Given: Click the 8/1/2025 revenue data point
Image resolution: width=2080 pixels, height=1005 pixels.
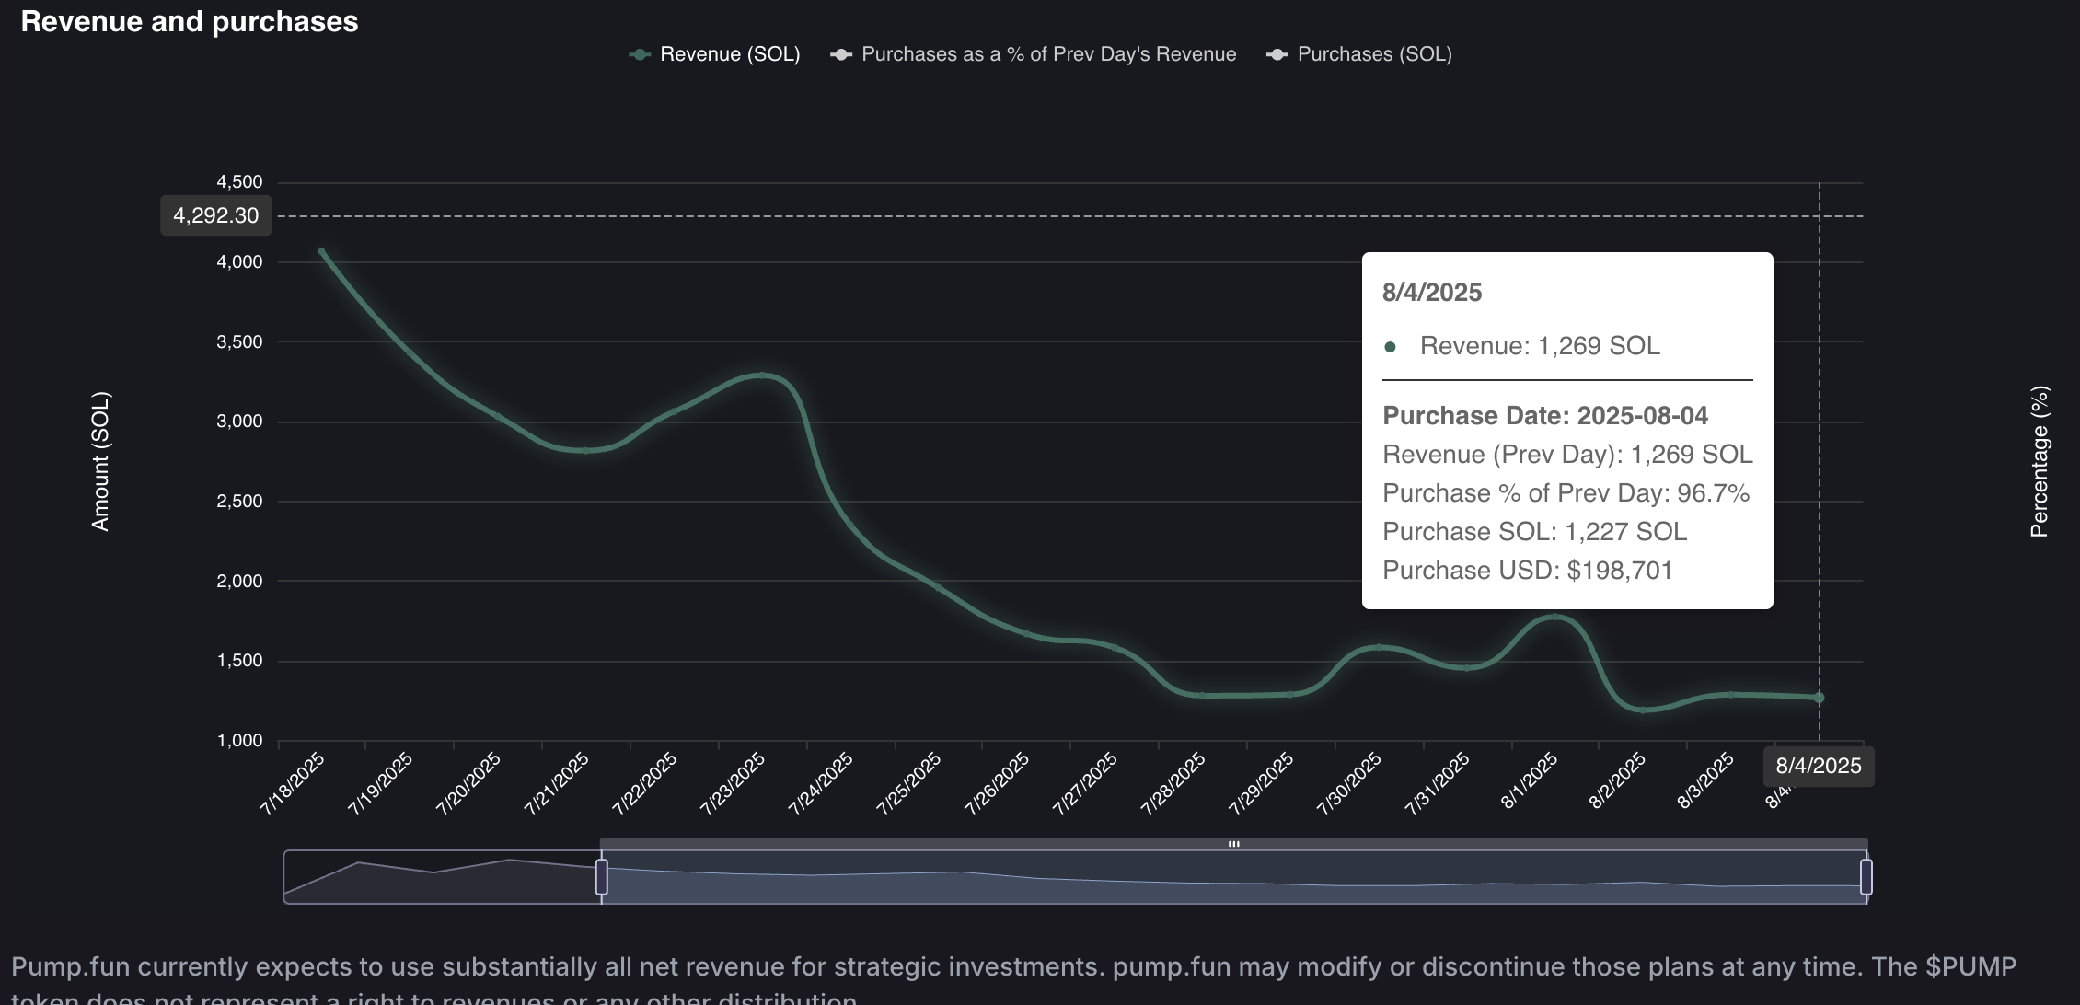Looking at the screenshot, I should (1554, 617).
